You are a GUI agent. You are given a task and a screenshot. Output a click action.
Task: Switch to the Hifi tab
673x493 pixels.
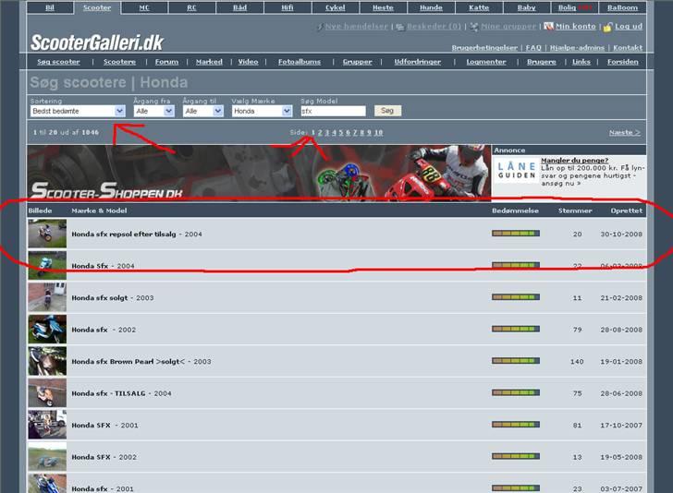pyautogui.click(x=287, y=7)
